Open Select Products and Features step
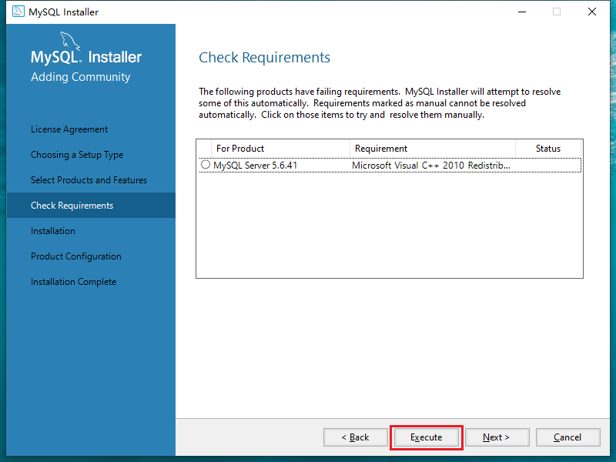 click(x=89, y=180)
